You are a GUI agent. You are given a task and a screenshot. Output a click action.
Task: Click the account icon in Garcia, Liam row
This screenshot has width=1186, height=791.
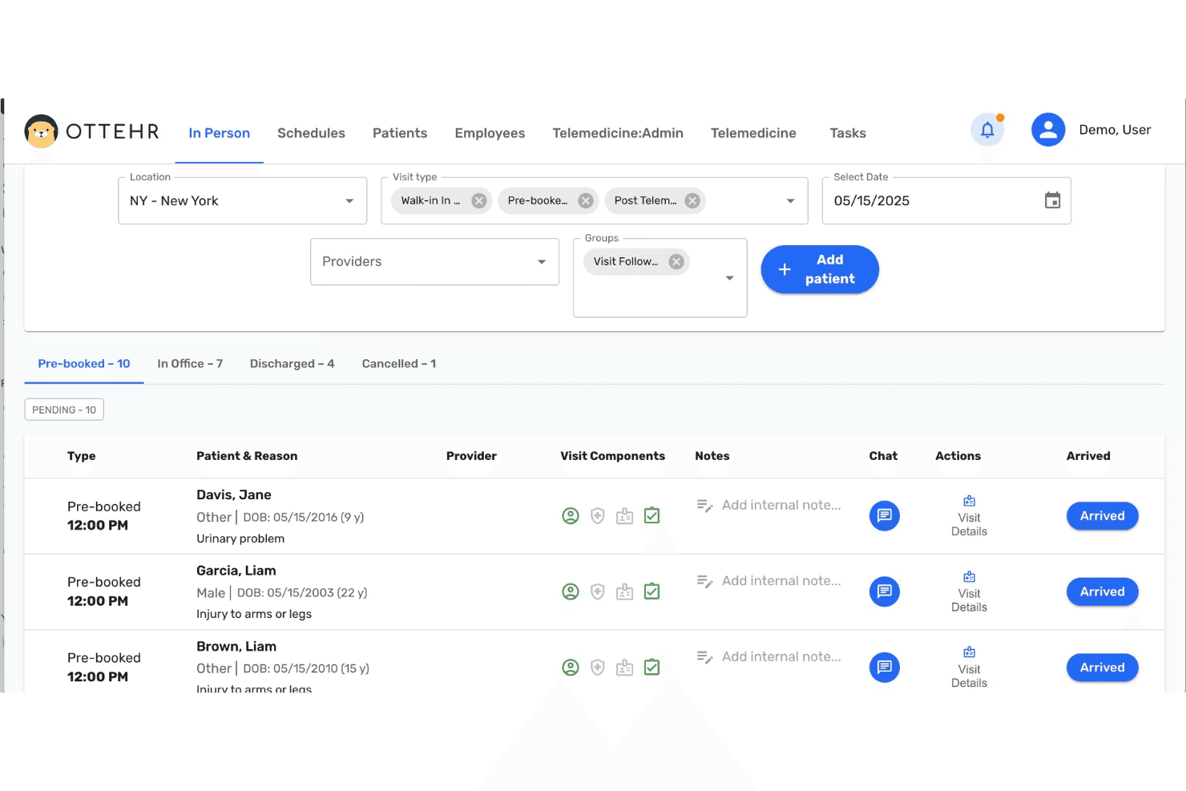(x=571, y=592)
